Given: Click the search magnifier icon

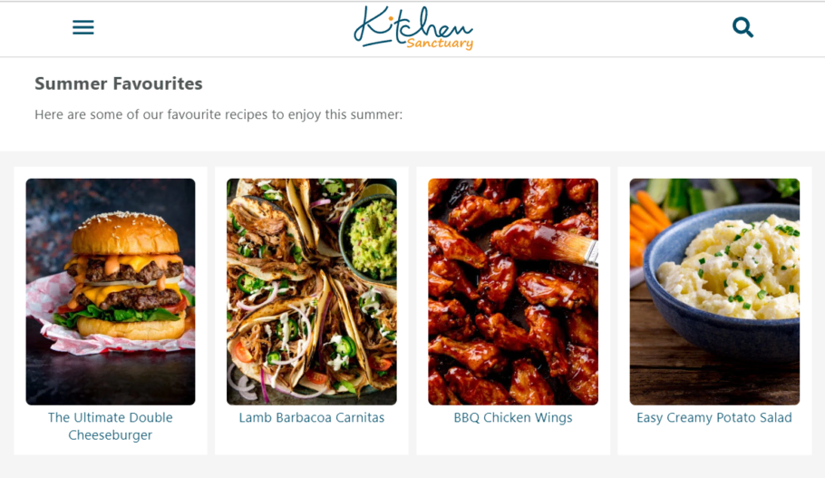Looking at the screenshot, I should click(x=742, y=27).
